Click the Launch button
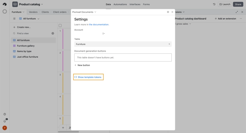246x133 pixels. (x=225, y=4)
